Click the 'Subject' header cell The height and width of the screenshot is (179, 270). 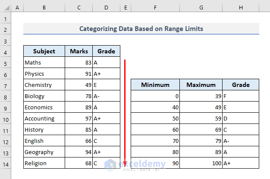[44, 51]
